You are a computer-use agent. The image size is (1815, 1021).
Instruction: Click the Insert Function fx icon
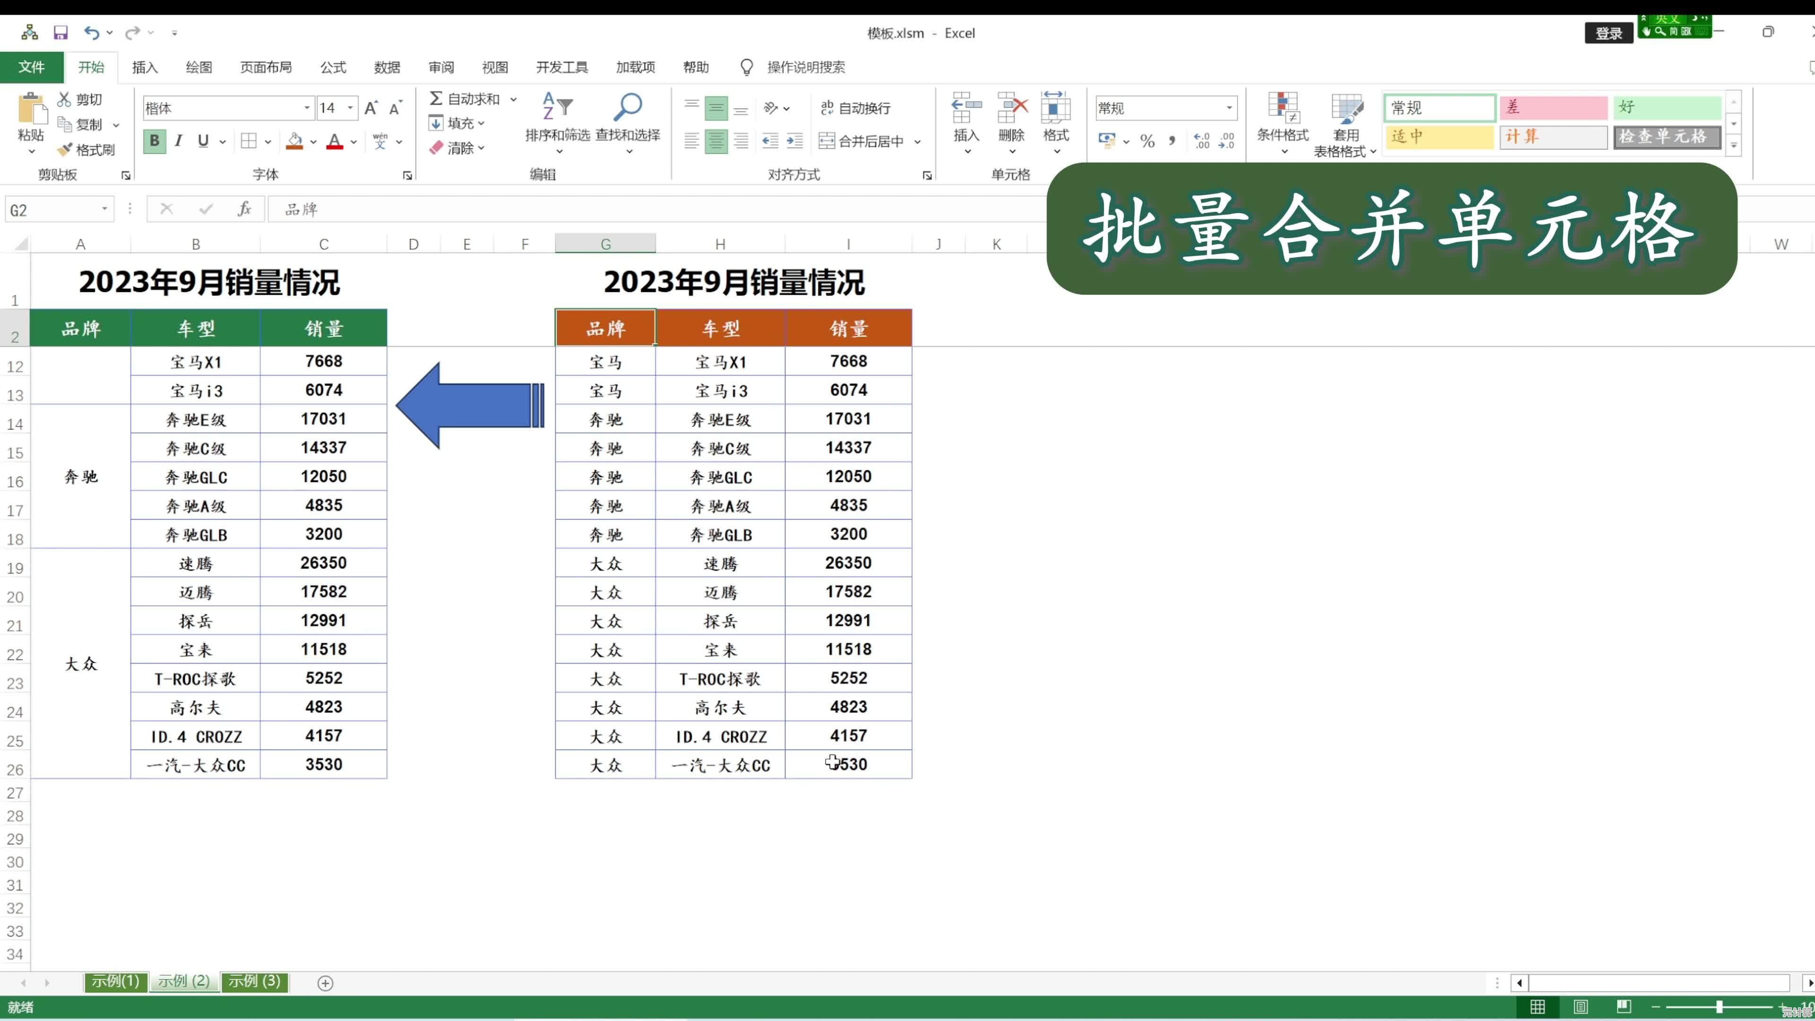click(244, 209)
